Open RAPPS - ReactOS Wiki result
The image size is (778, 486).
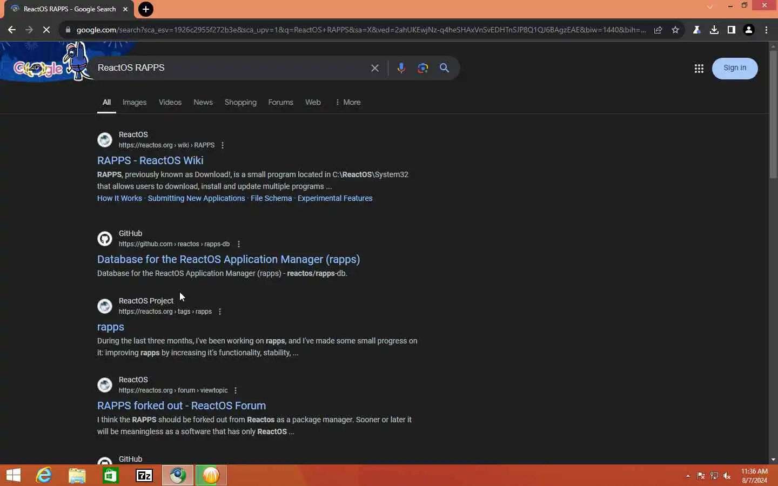150,160
